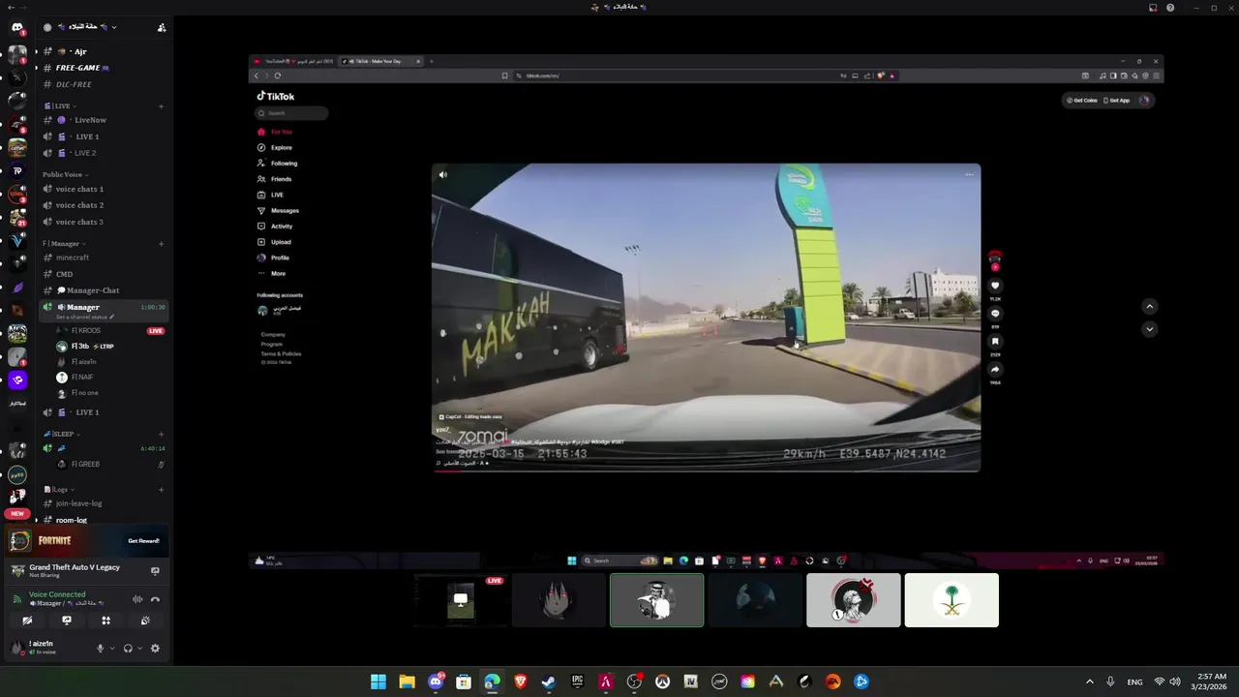
Task: Open the minecraft text channel
Action: pos(102,258)
